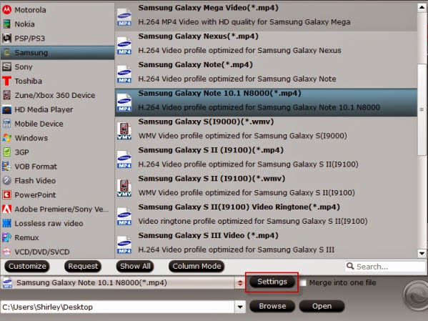Select the HD Media Player category label
This screenshot has height=321, width=428.
[x=44, y=109]
